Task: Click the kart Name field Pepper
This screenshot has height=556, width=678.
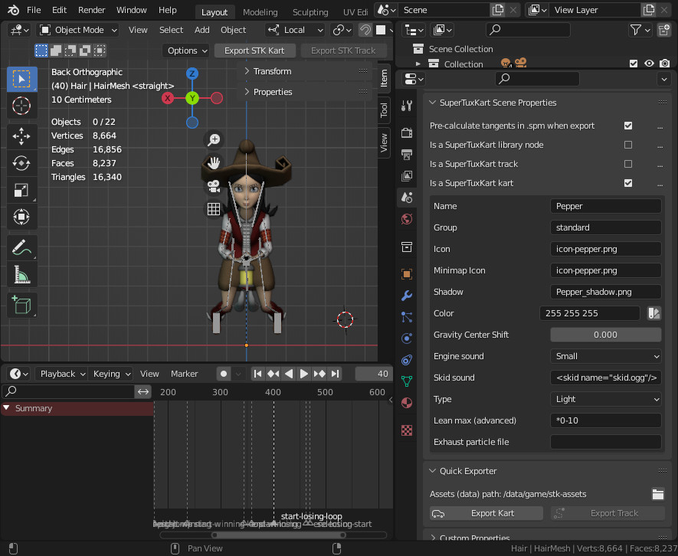Action: click(605, 206)
